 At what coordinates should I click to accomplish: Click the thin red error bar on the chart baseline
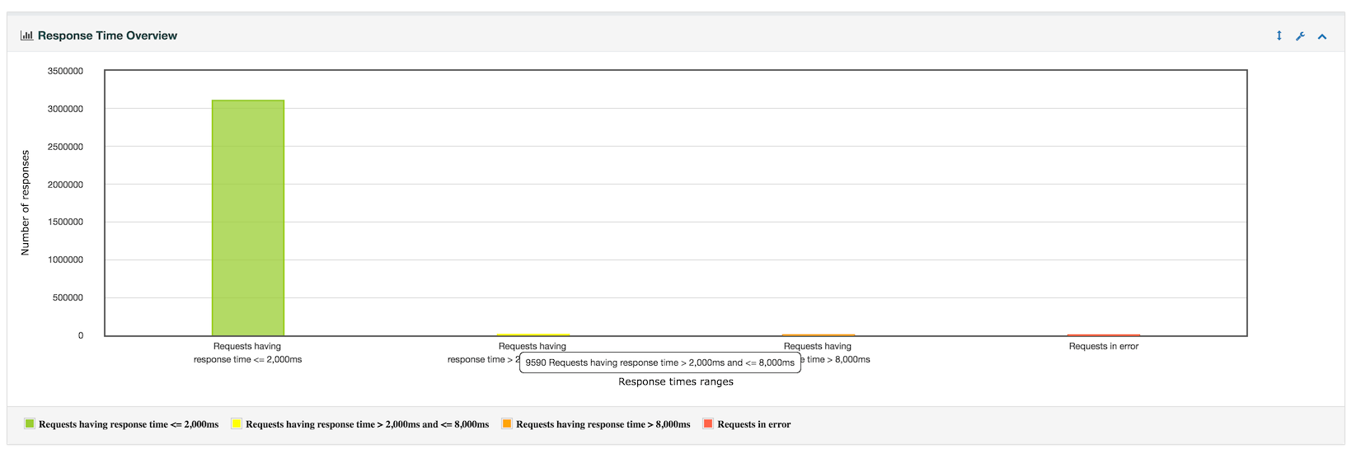point(1104,334)
